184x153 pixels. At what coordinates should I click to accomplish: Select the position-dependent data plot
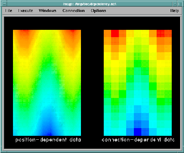47,83
